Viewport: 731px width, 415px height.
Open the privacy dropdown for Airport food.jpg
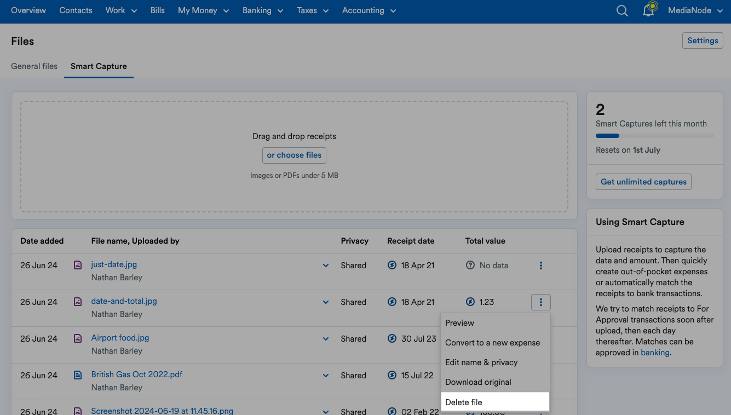pos(326,338)
